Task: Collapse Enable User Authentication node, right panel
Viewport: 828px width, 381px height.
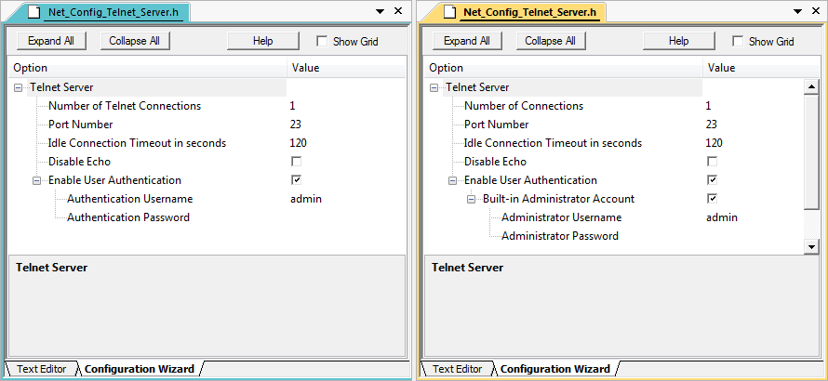Action: pos(452,180)
